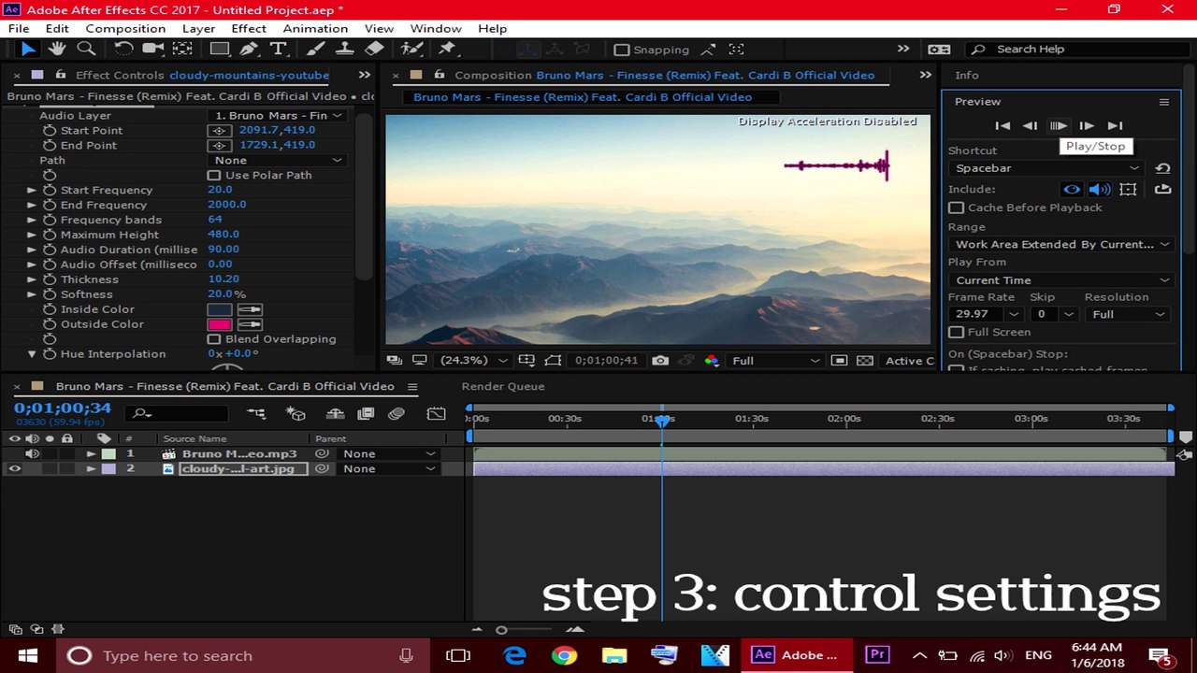Click the timeline zoom slider handle

501,630
